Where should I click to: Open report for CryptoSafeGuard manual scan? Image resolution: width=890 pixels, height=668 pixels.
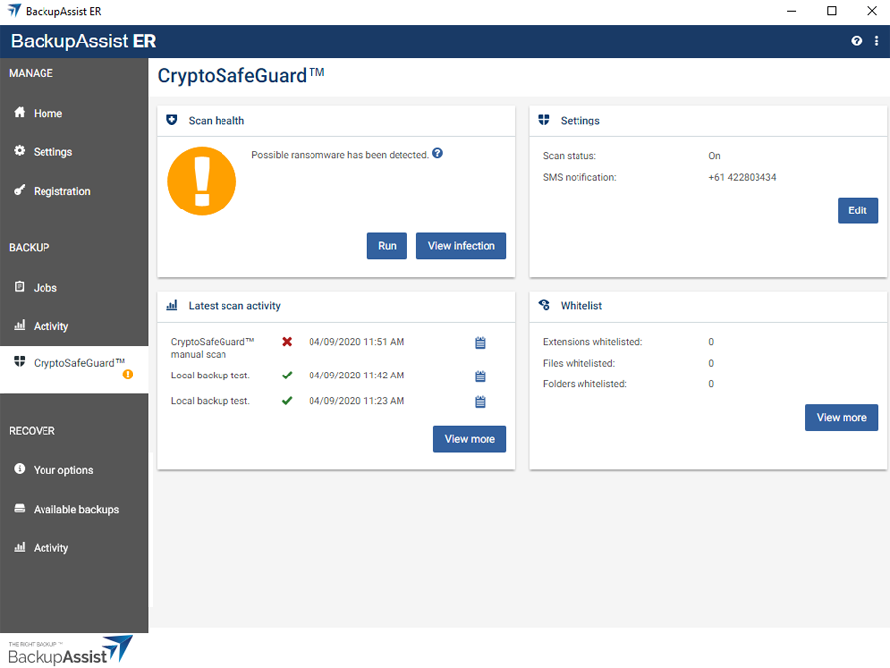481,343
